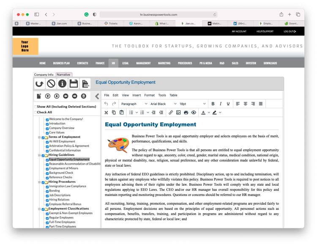Viewport: 317px width, 245px height.
Task: Undo the last edit in editor
Action: coord(106,104)
